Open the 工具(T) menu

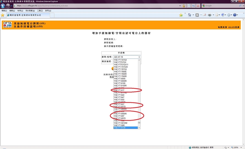(40, 11)
